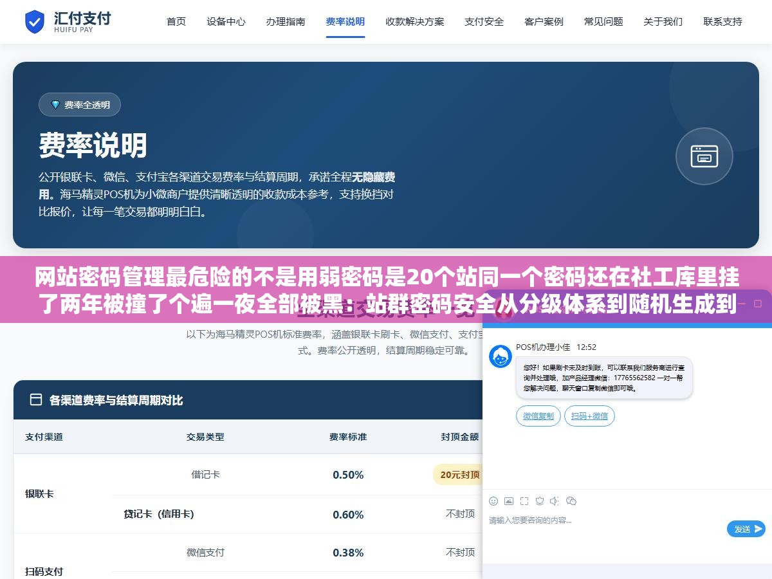
Task: Click the 不封顶 cell in 贷记卡 row
Action: point(460,514)
